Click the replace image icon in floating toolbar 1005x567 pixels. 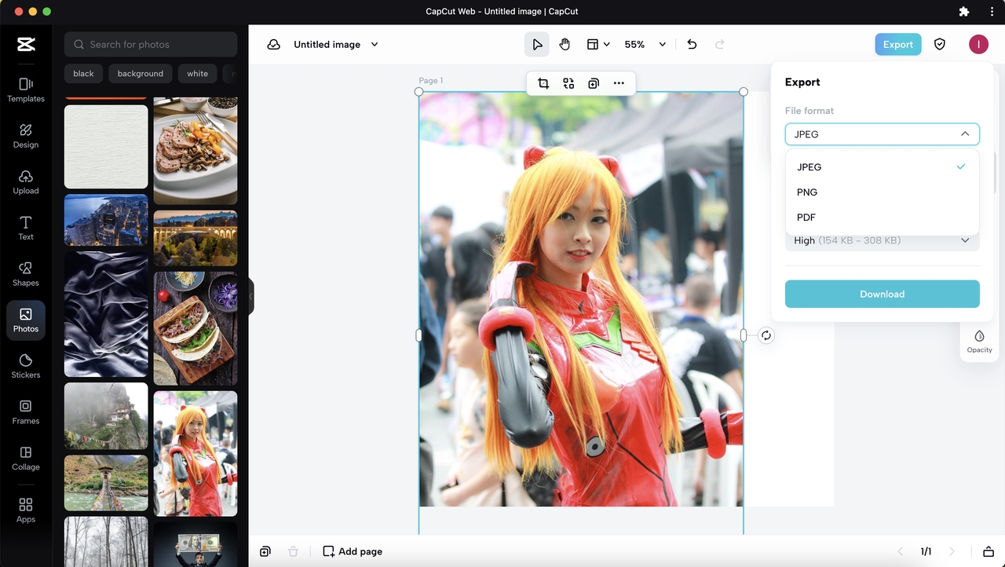click(568, 83)
